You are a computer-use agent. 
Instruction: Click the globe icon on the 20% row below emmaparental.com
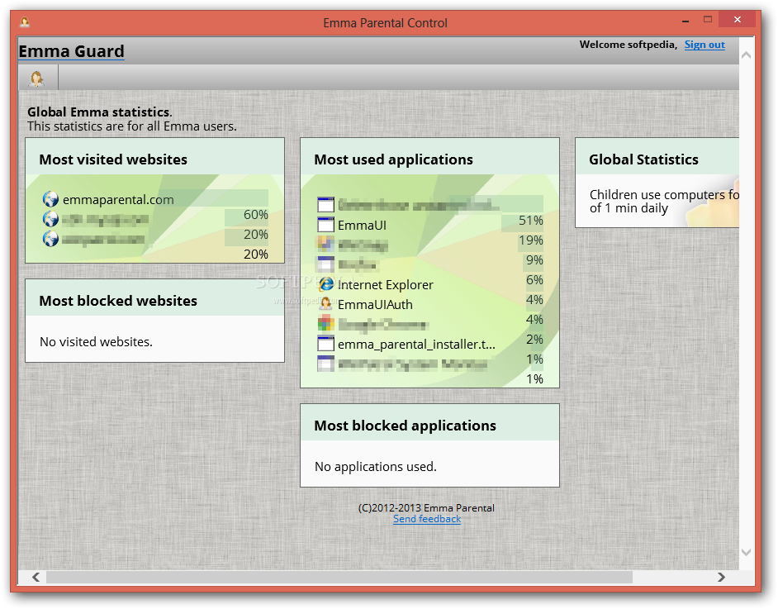click(x=50, y=219)
